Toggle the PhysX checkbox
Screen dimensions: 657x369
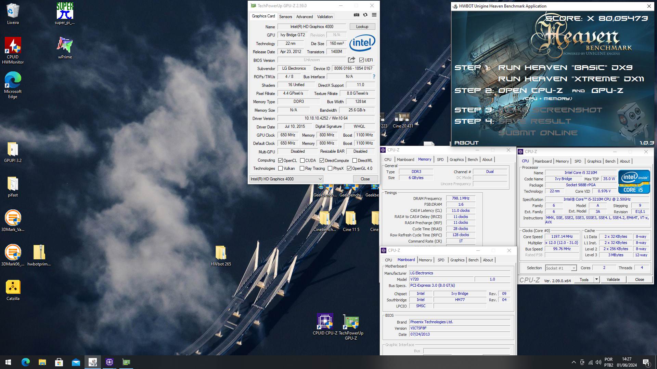coord(330,168)
